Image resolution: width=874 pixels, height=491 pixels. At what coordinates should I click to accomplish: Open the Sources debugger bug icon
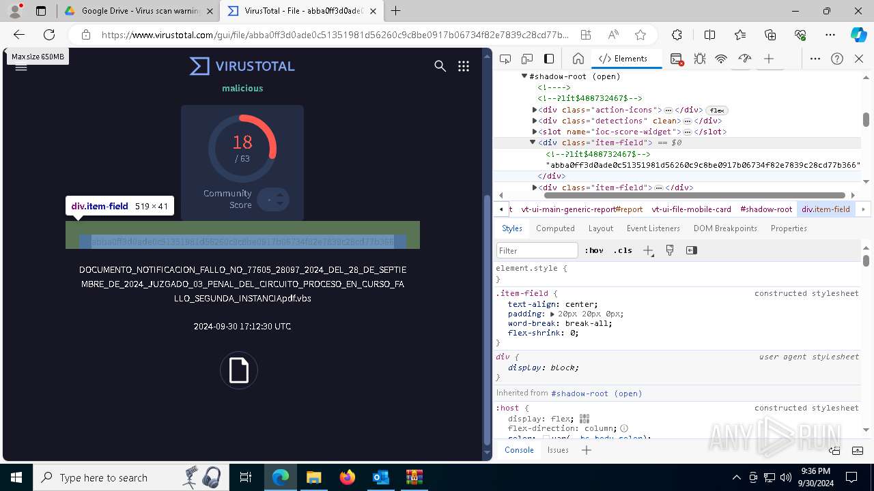(x=700, y=59)
